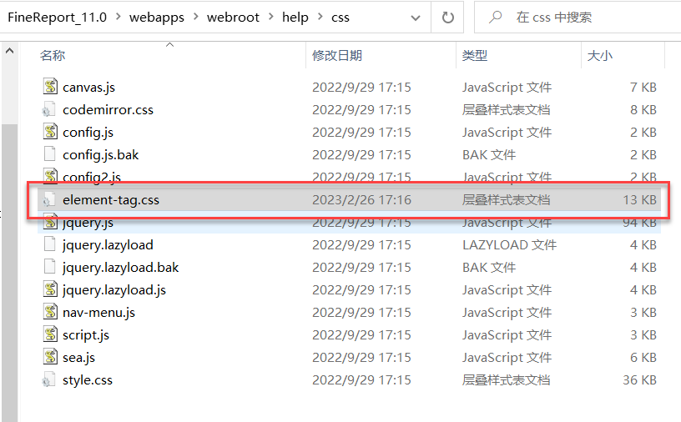Viewport: 681px width, 422px height.
Task: Refresh the current folder view
Action: (x=448, y=18)
